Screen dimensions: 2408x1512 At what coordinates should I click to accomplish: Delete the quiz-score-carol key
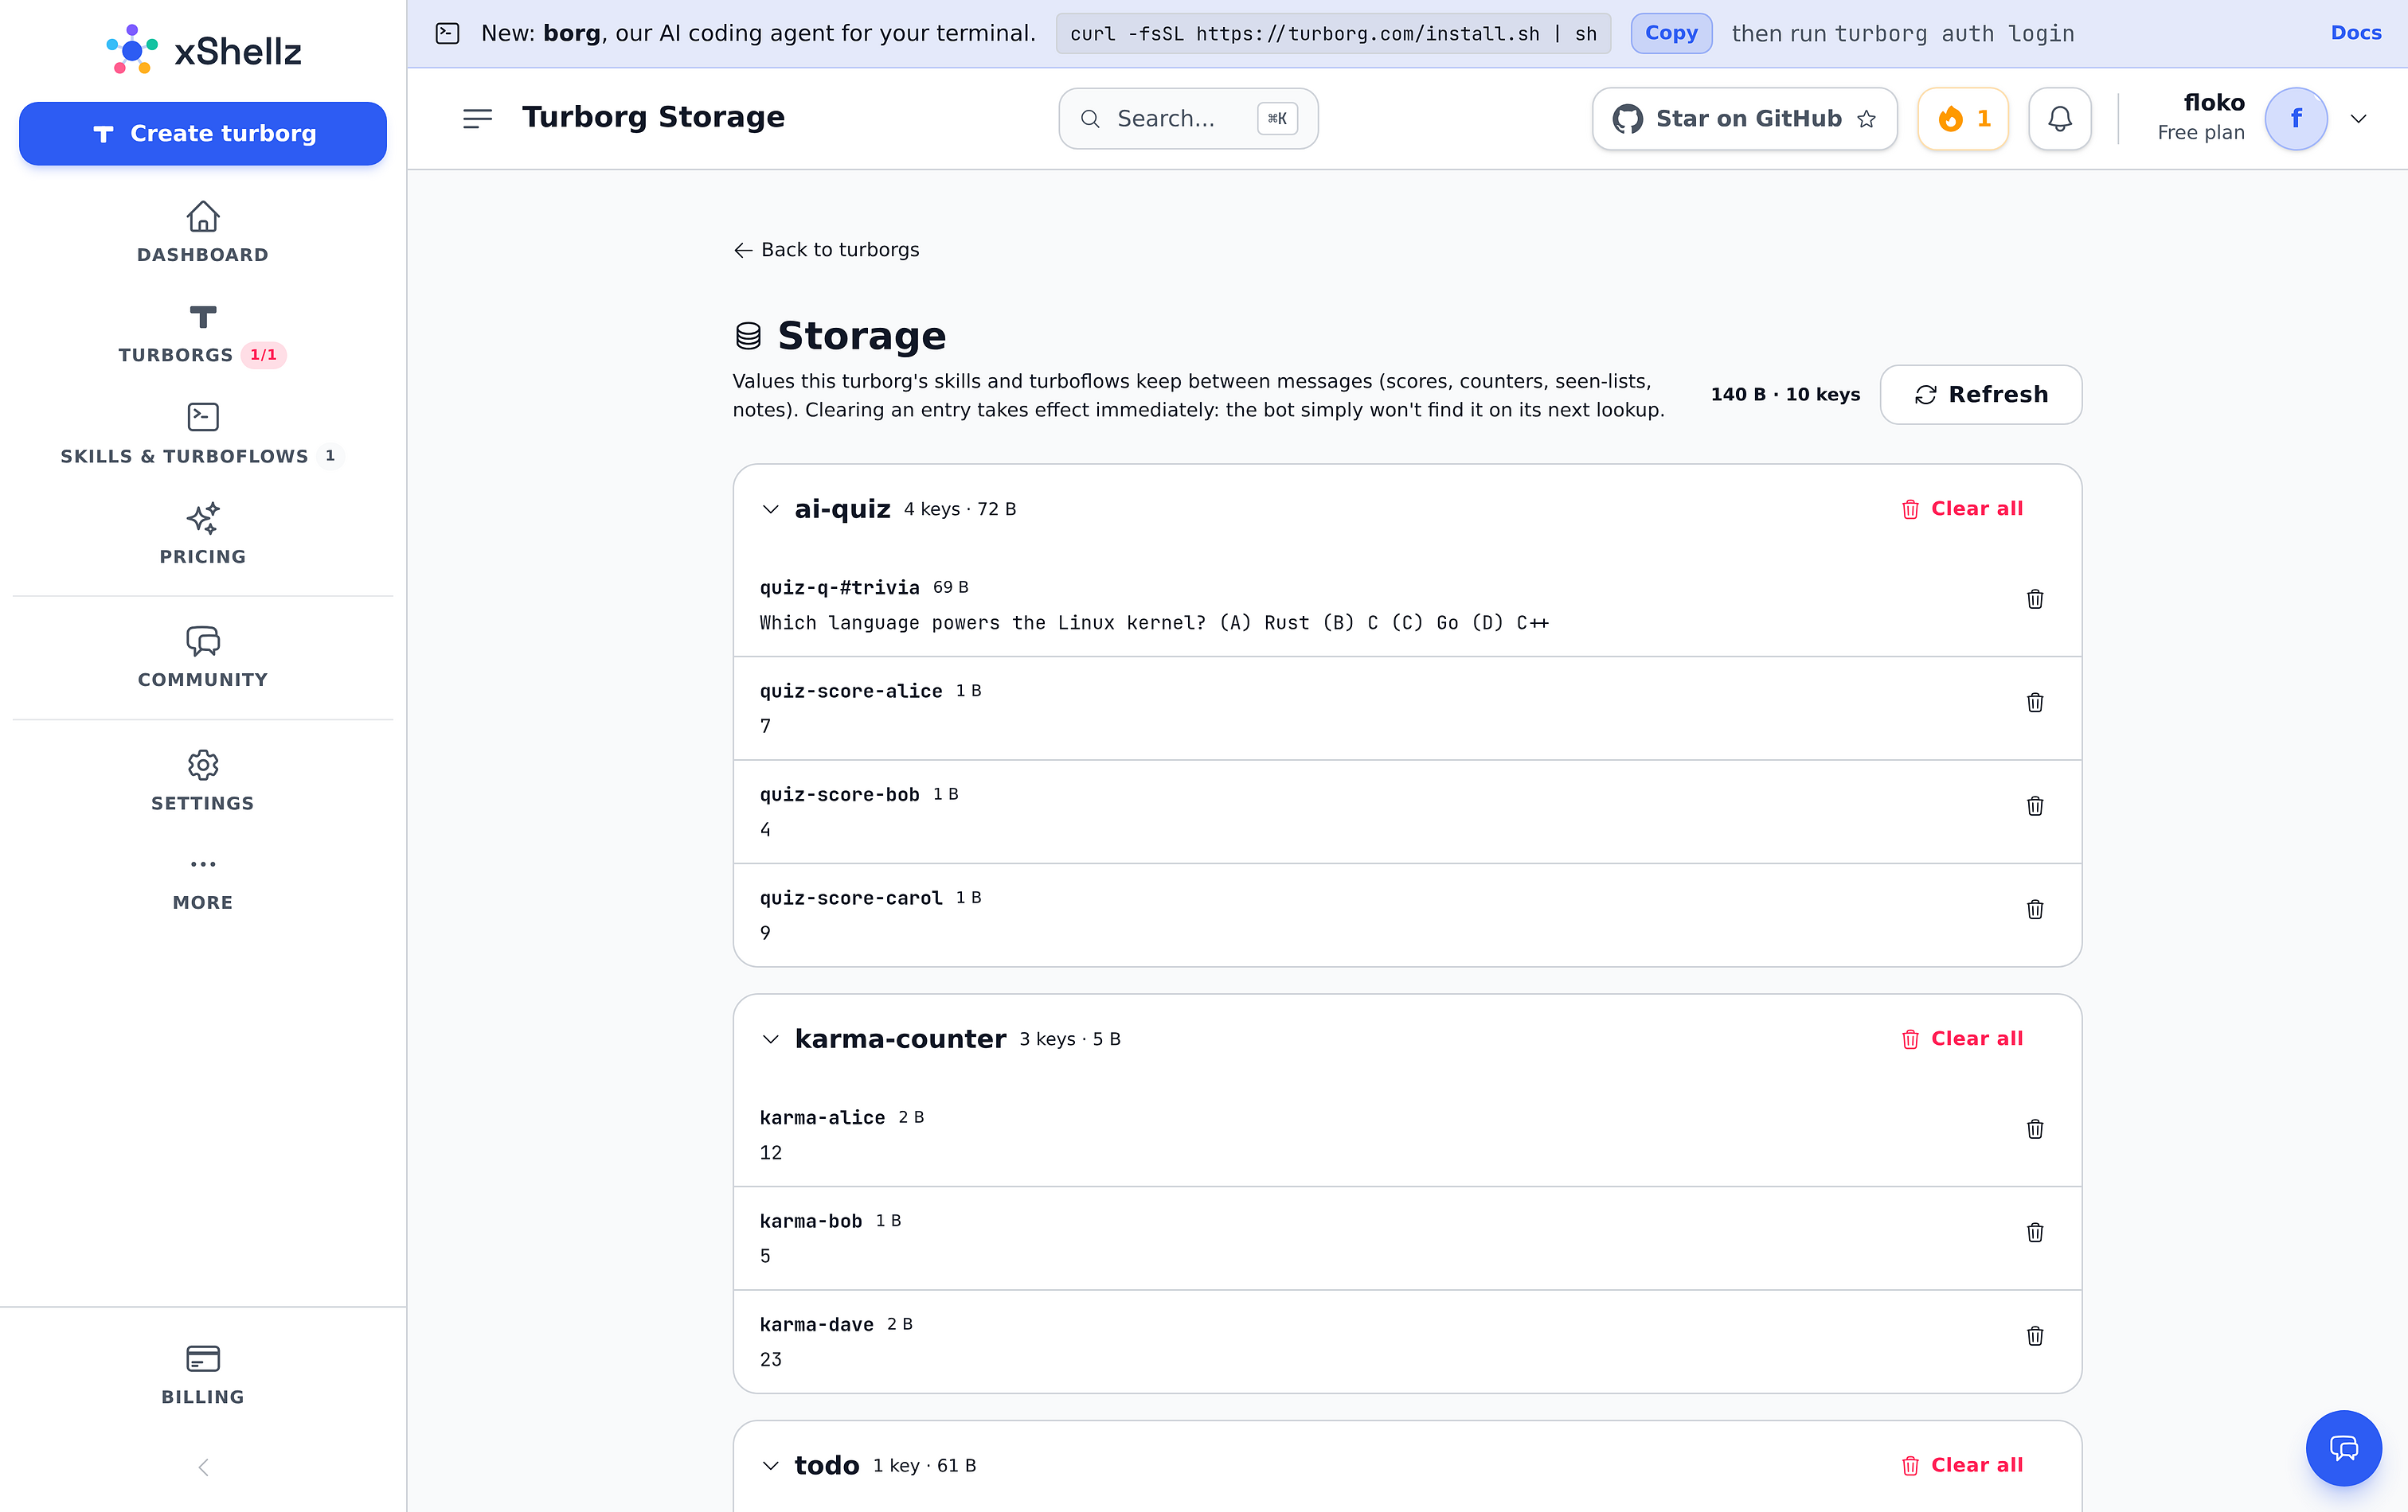2034,910
